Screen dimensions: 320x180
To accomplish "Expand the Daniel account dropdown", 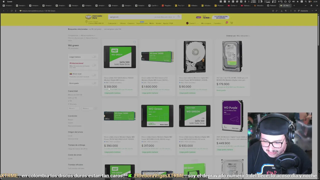I will tap(193, 23).
